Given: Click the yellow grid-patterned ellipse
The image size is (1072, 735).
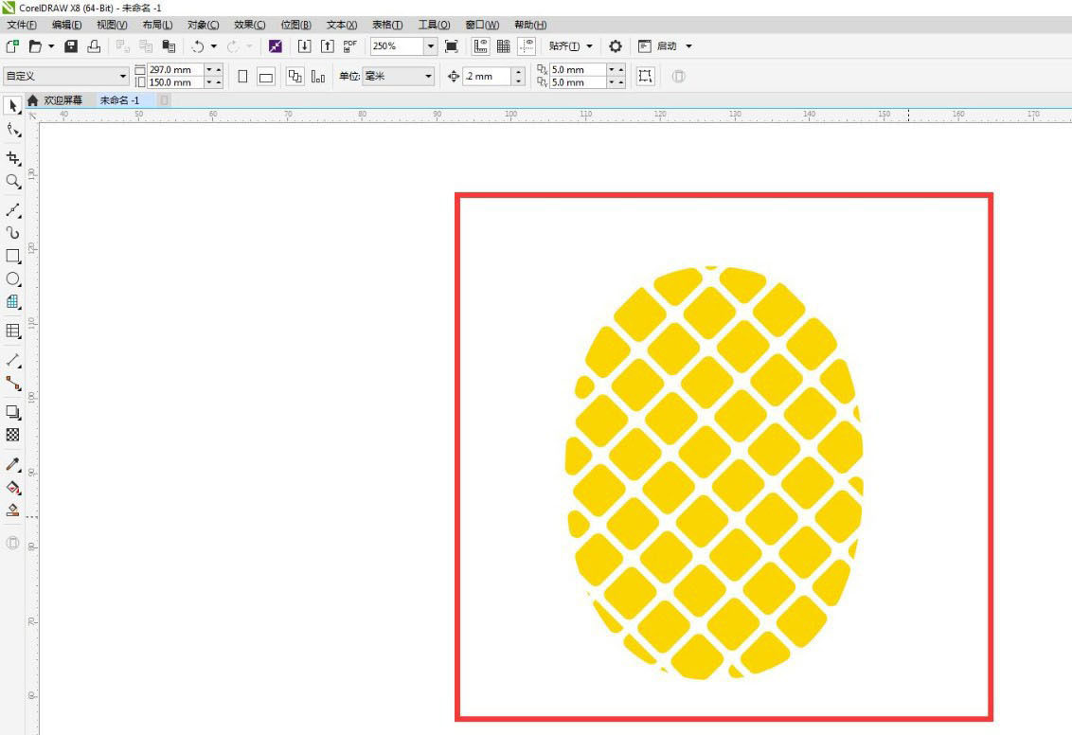Looking at the screenshot, I should [714, 474].
